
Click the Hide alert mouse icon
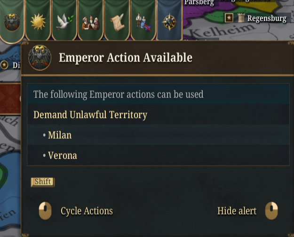[271, 211]
